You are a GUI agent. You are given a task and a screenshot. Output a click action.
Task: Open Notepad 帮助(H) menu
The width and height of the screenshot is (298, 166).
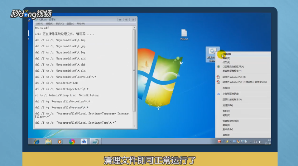click(81, 24)
